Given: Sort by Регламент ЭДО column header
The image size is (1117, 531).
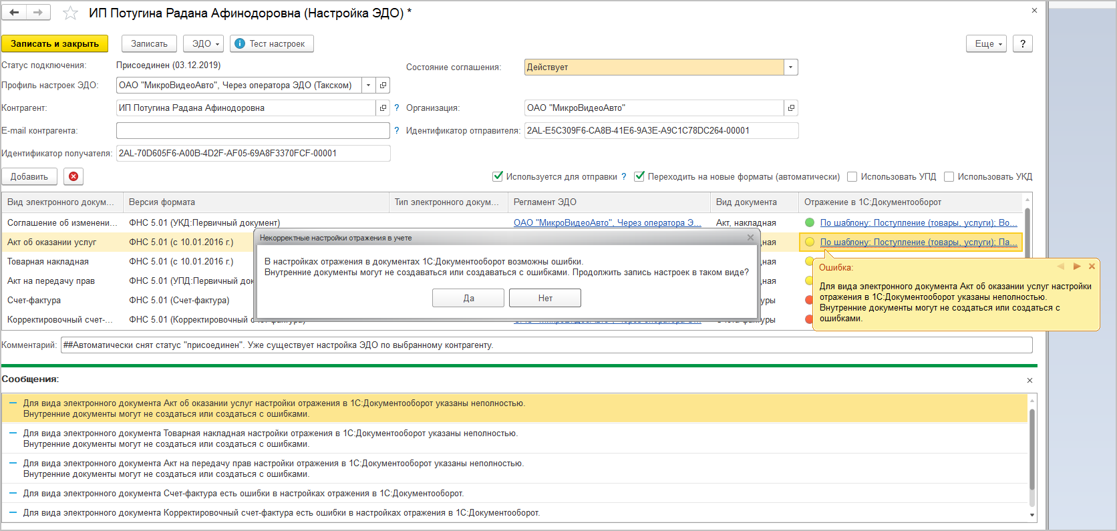Looking at the screenshot, I should click(609, 202).
